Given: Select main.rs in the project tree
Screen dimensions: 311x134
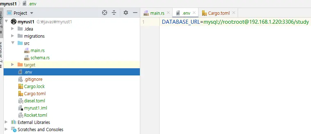Looking at the screenshot, I should [x=37, y=50].
